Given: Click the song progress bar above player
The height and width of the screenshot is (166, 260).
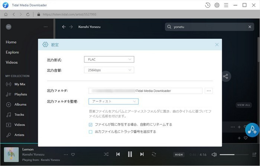Looking at the screenshot, I should tap(19, 143).
